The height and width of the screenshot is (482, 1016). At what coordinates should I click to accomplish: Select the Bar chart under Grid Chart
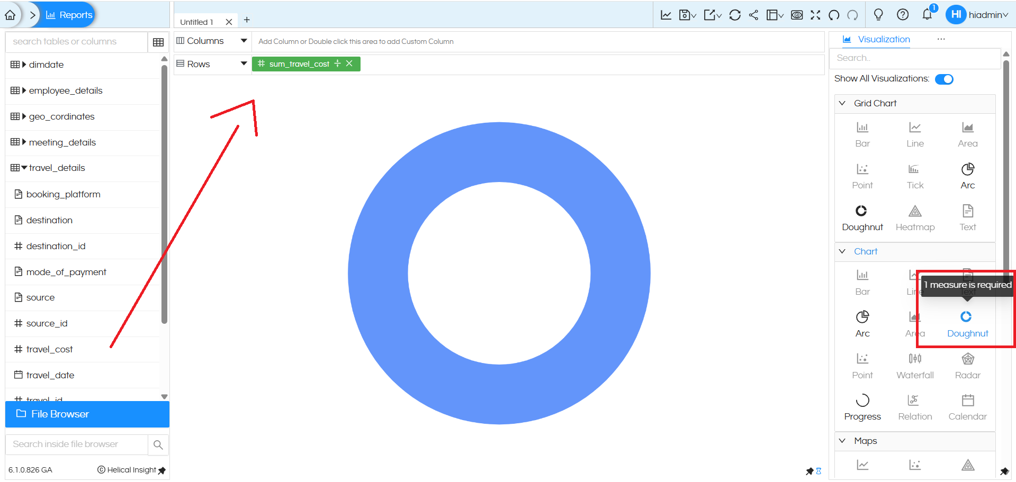[x=862, y=133]
